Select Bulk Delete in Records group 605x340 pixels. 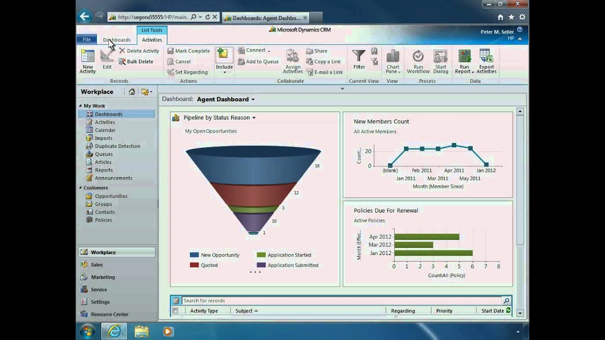tap(136, 61)
